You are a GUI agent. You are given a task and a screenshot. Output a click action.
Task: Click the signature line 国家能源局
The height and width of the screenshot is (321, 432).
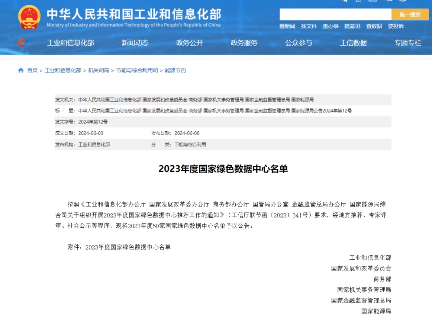coord(376,311)
